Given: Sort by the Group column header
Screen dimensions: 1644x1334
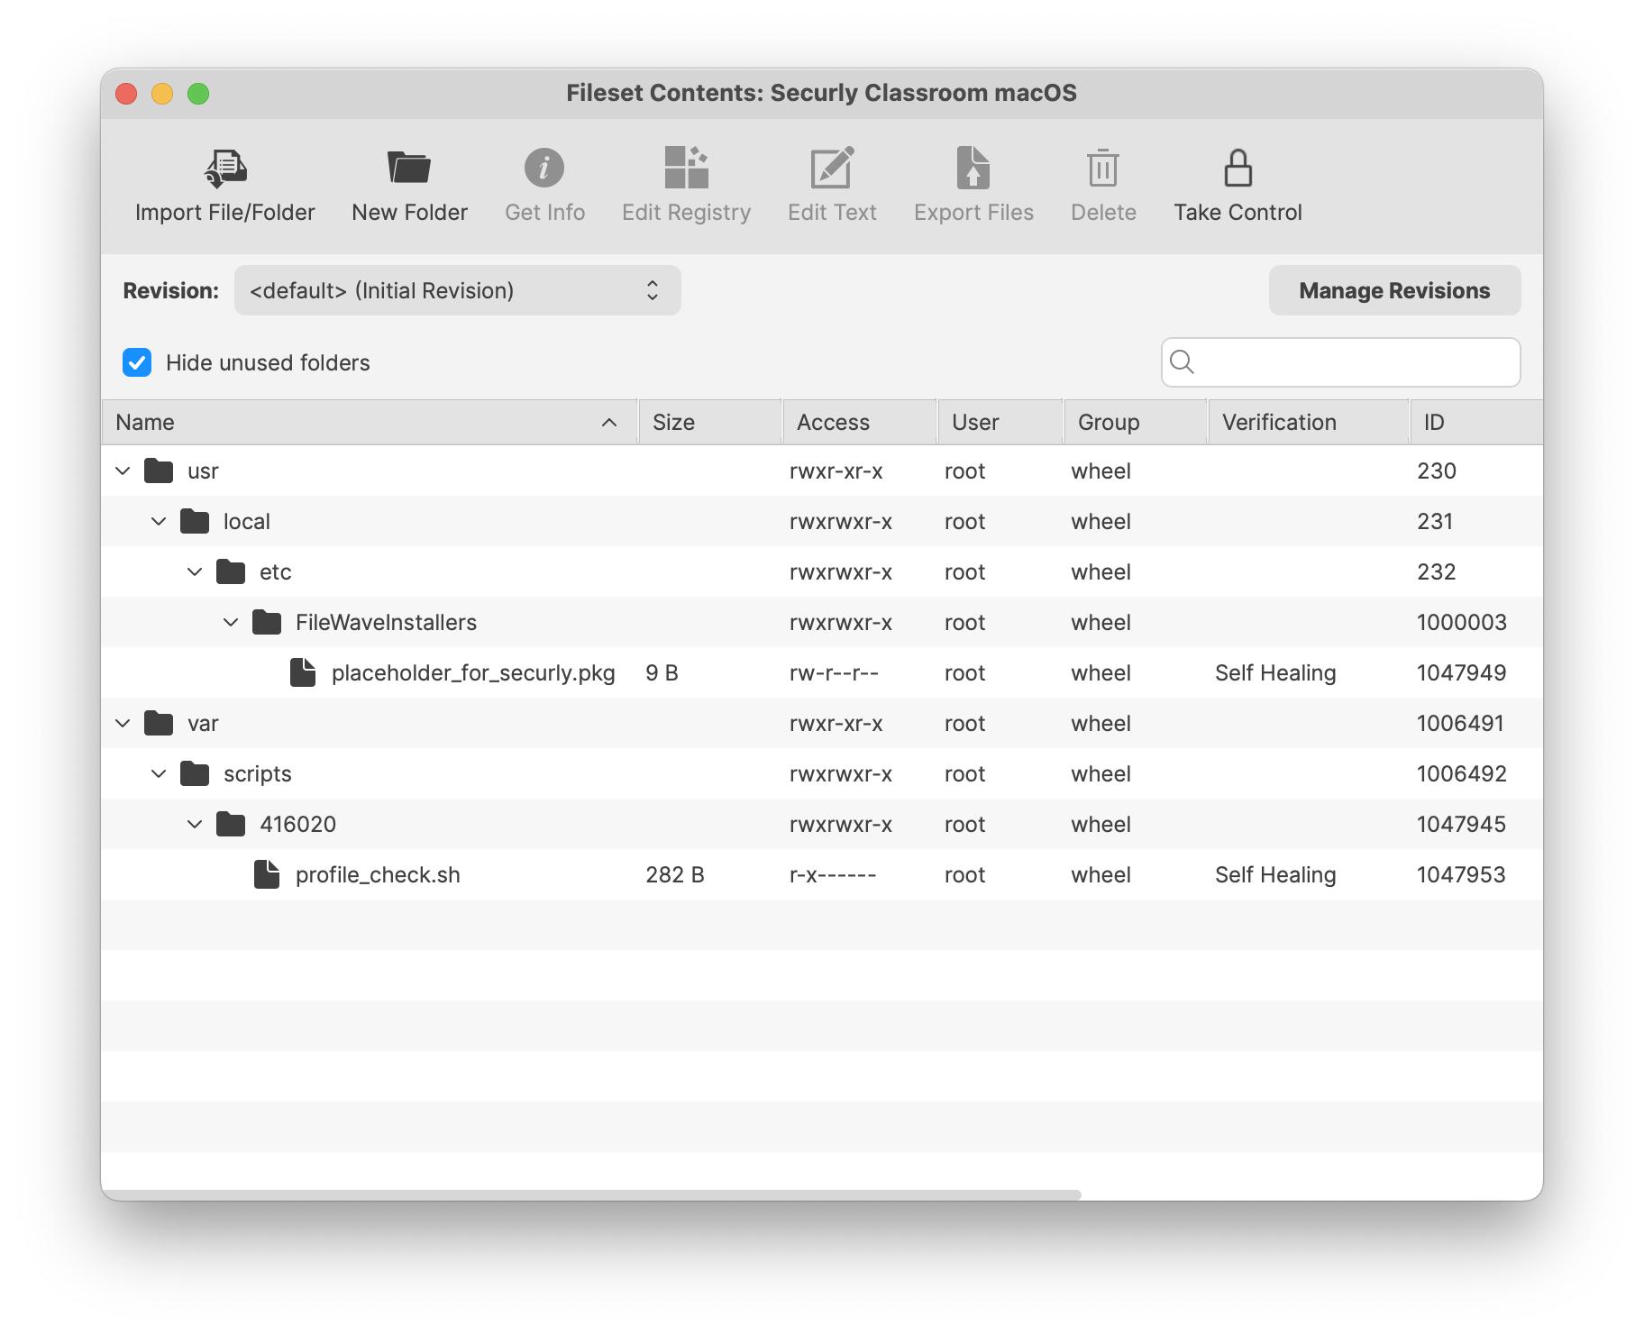Looking at the screenshot, I should (1136, 422).
